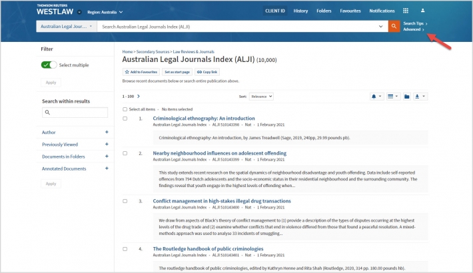Open Favourites in the header

350,11
